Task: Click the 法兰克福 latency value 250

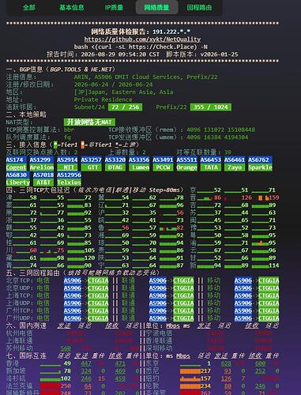Action: (x=66, y=386)
